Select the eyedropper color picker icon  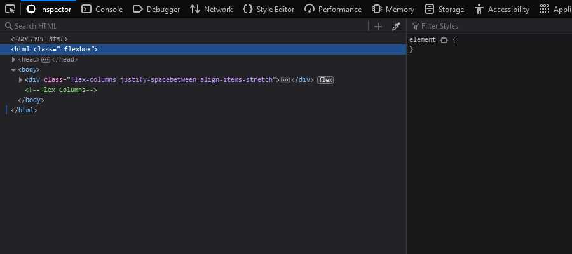[395, 26]
